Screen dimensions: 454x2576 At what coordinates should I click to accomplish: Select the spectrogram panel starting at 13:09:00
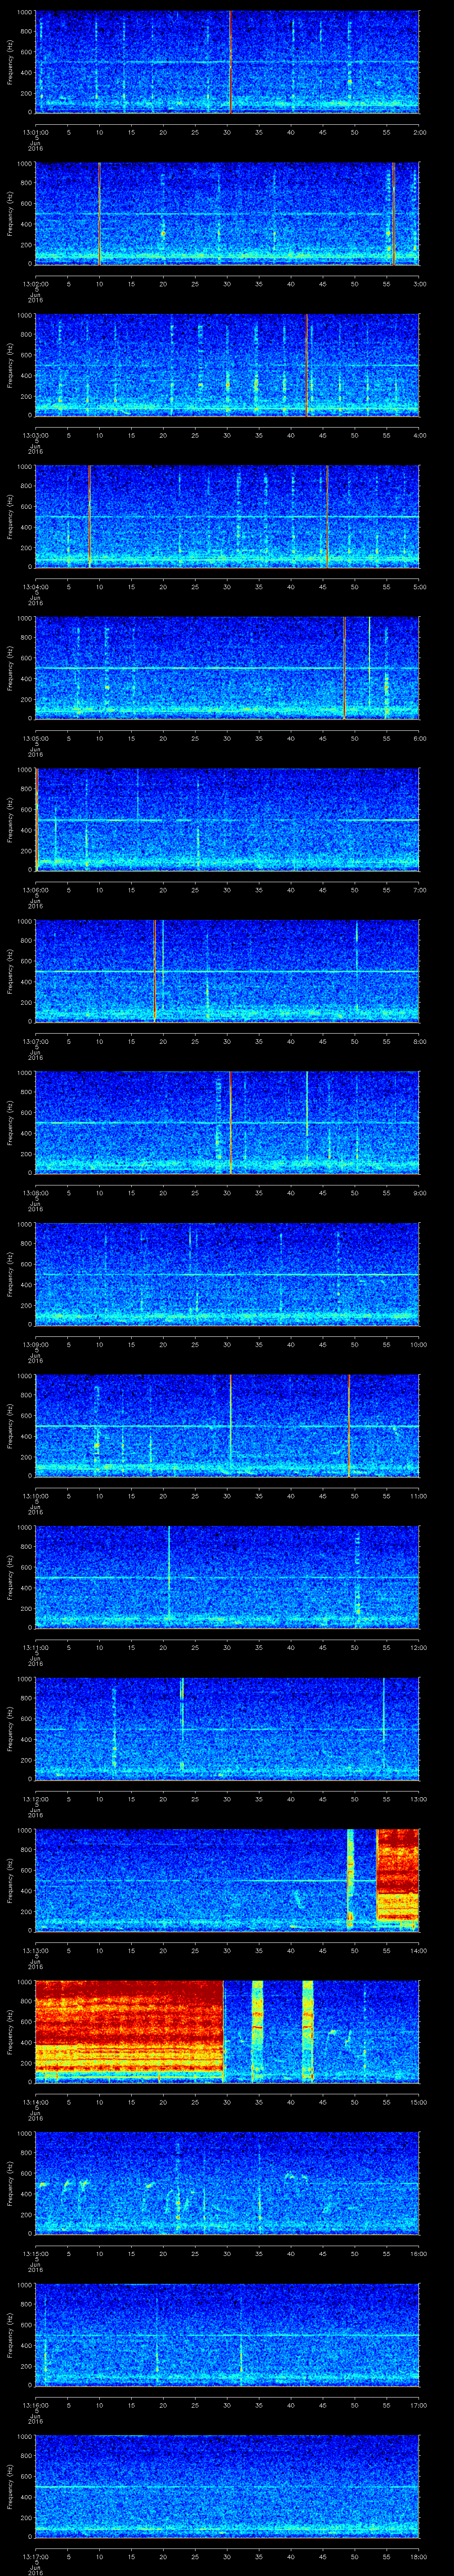tap(227, 1274)
